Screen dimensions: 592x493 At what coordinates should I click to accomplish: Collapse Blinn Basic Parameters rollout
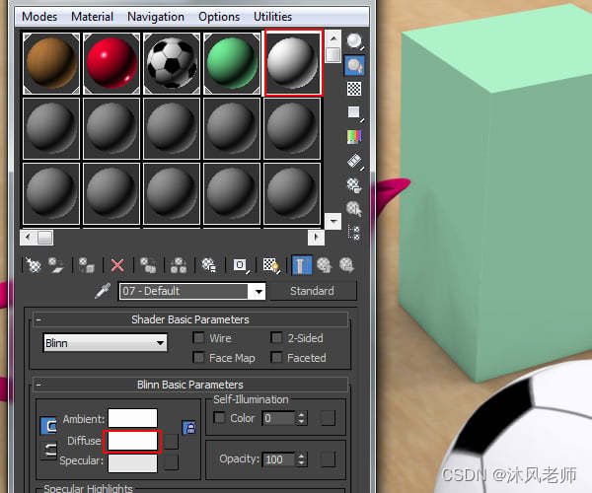click(x=38, y=385)
